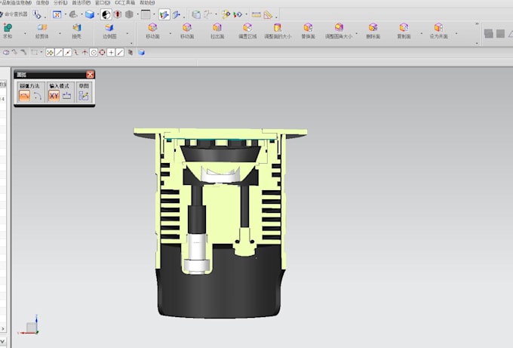Open the 帮助 (Help) menu
Viewport: 513px width, 348px height.
coord(147,2)
